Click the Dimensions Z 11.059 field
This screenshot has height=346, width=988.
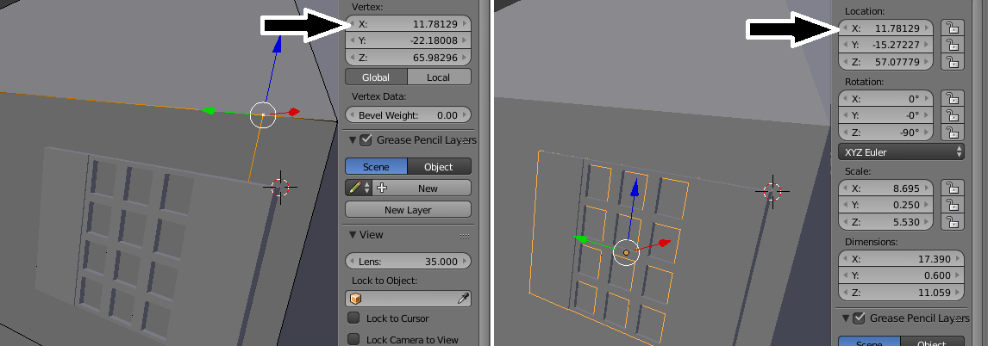[901, 293]
